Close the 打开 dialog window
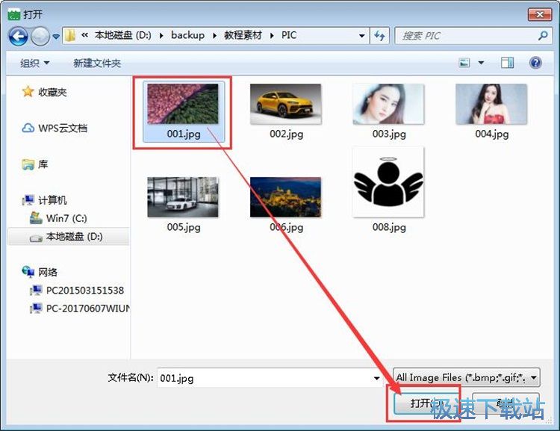Screen dimensions: 560x431 pos(540,14)
